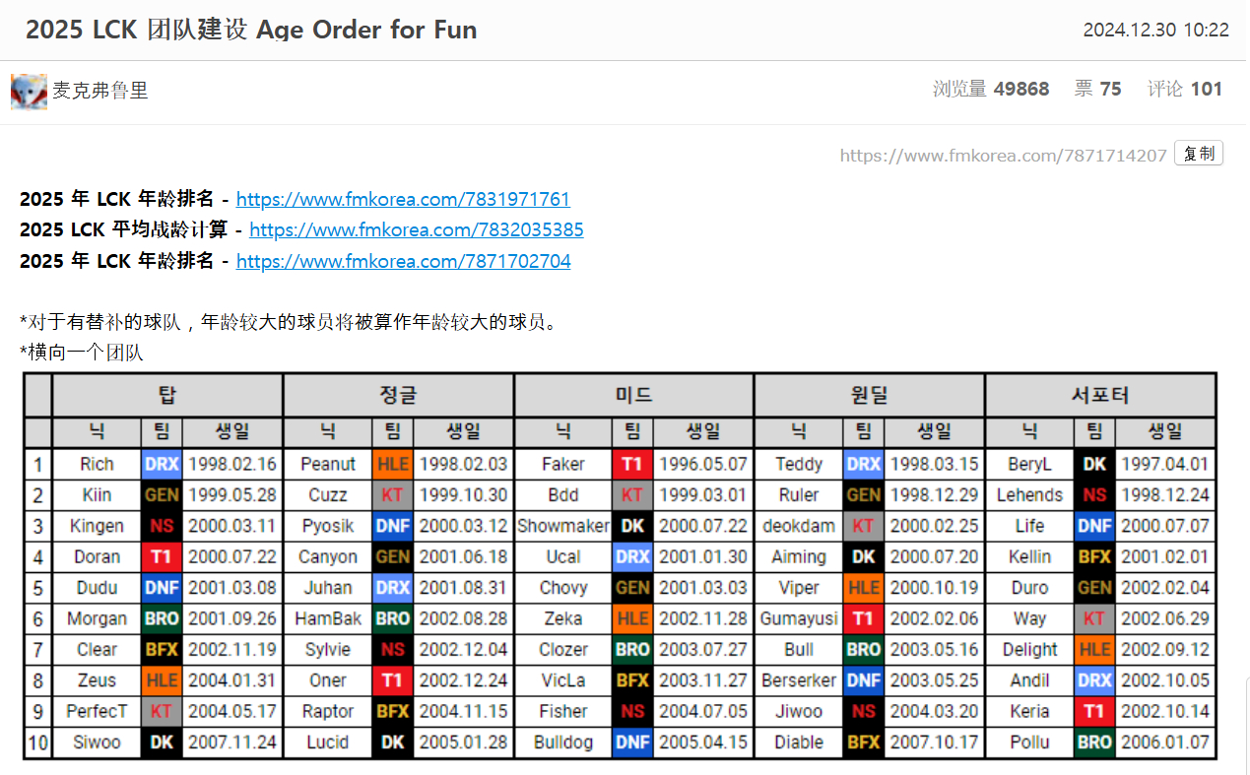Viewport: 1250px width, 775px height.
Task: Click the player name Lehends
Action: point(1030,495)
